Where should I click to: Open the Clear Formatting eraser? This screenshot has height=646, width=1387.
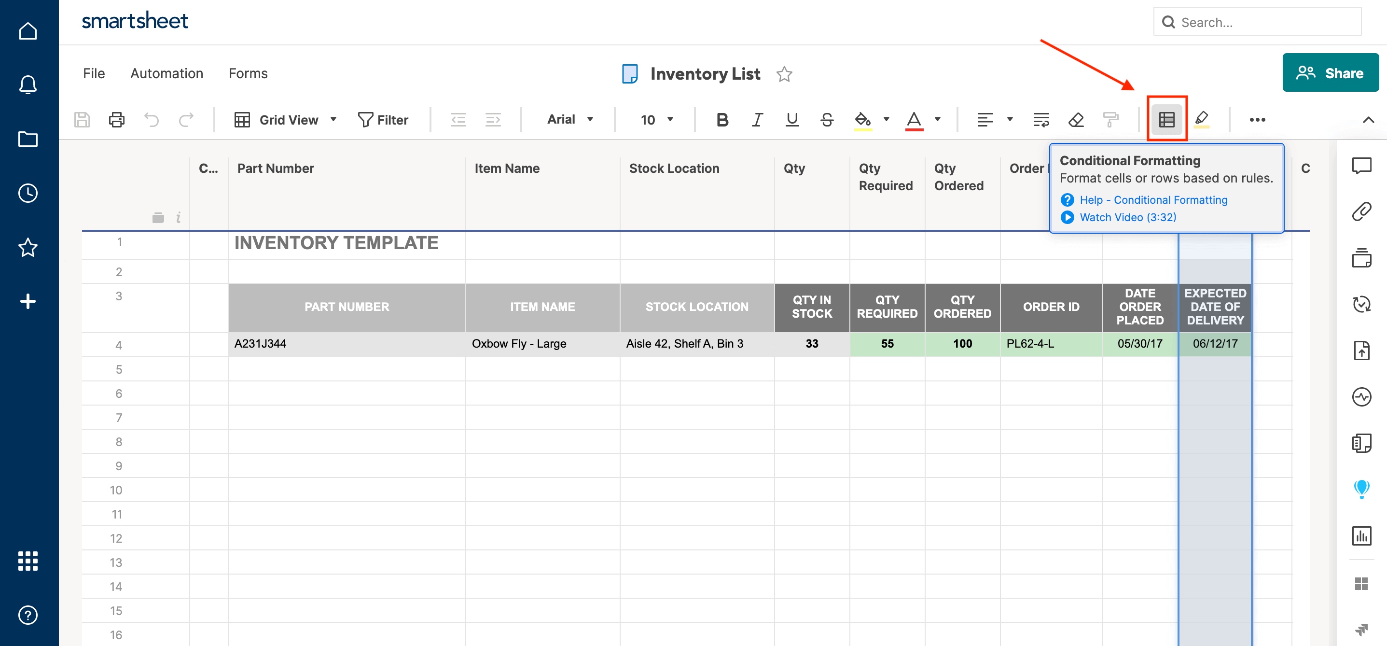tap(1075, 120)
